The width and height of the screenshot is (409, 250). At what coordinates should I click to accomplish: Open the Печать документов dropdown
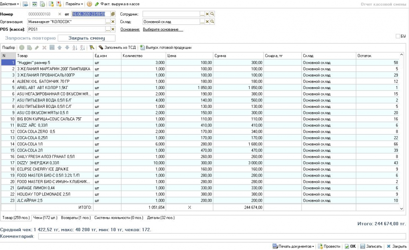click(293, 246)
